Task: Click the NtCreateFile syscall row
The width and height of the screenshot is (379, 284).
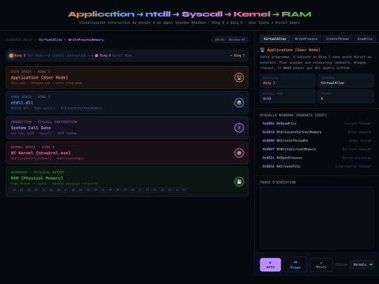Action: pos(317,166)
